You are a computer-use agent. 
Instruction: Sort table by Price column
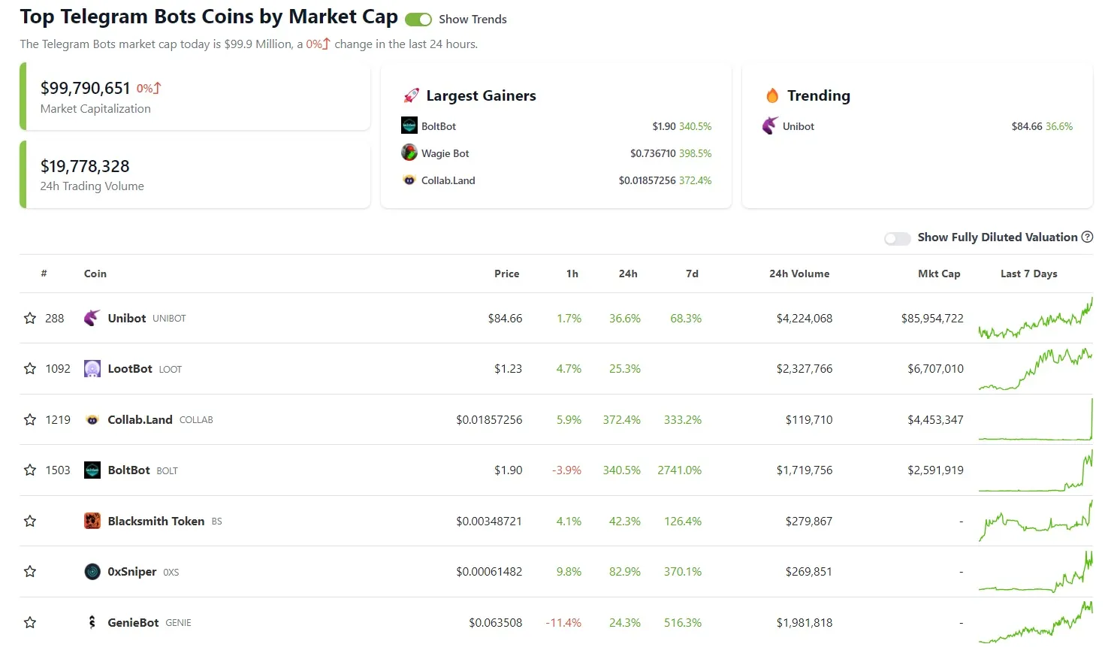pos(507,274)
